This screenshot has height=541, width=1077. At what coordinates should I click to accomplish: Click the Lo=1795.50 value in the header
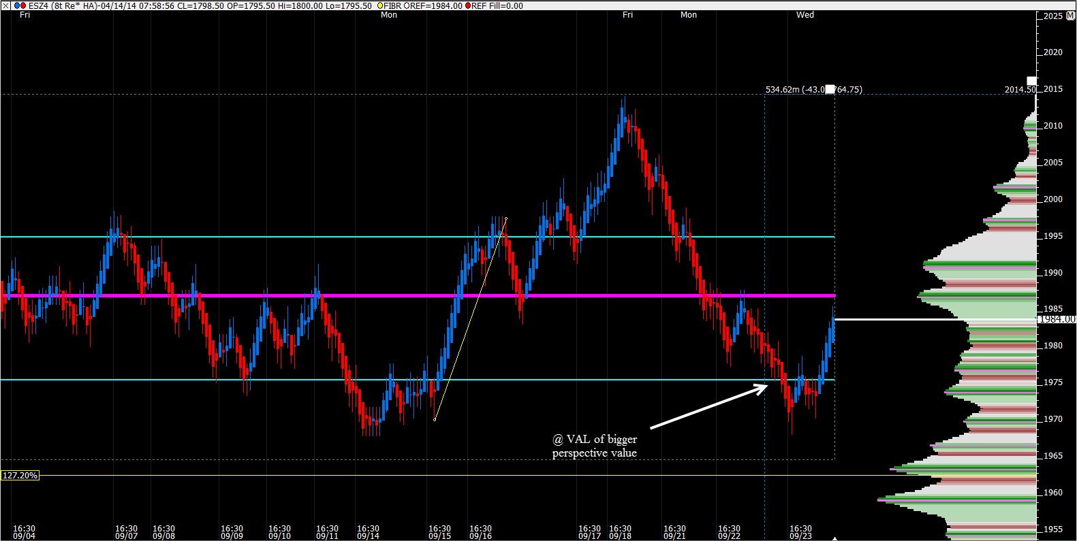point(348,5)
